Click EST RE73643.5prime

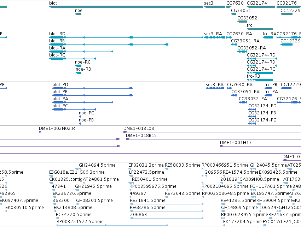click(x=167, y=197)
